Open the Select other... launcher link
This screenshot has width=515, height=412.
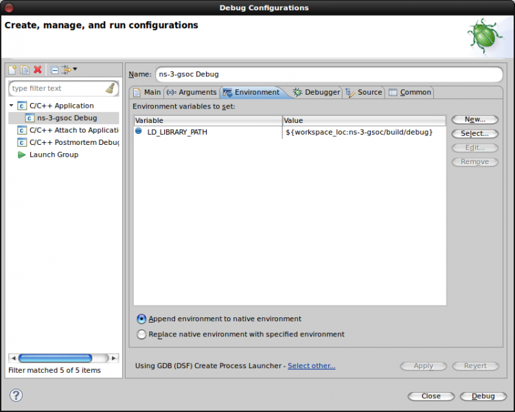click(x=311, y=366)
